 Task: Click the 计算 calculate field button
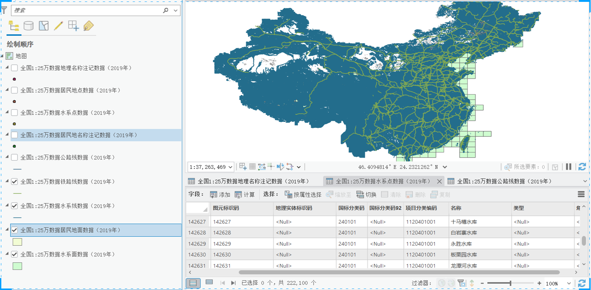pyautogui.click(x=245, y=195)
